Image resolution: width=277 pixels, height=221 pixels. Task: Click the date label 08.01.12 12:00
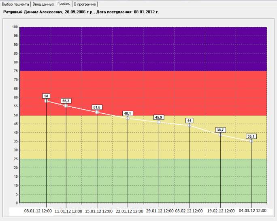[x=38, y=211]
